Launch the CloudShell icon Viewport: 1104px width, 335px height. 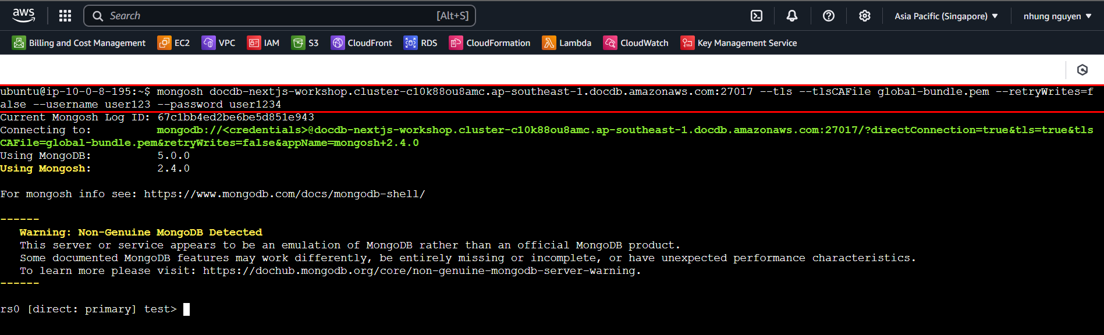coord(757,16)
